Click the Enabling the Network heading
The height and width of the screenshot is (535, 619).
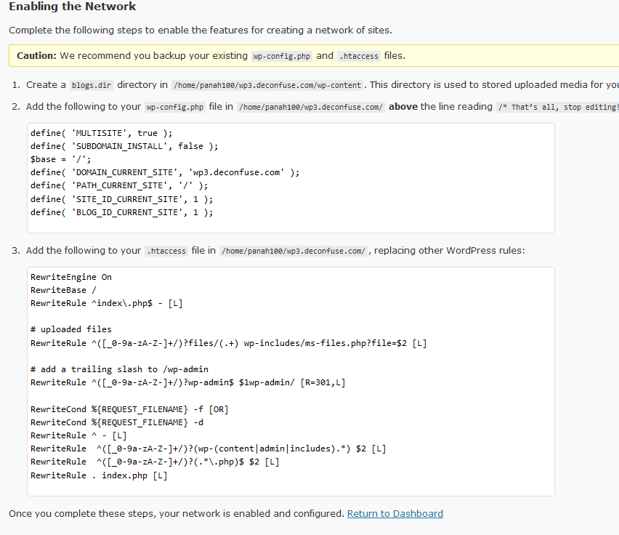point(72,7)
